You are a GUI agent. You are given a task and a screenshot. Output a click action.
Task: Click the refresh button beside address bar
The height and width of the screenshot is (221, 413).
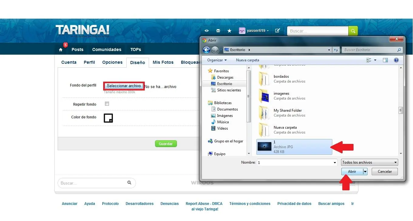pos(336,50)
